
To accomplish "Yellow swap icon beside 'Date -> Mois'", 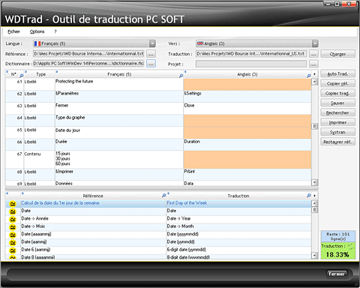I will (13, 227).
